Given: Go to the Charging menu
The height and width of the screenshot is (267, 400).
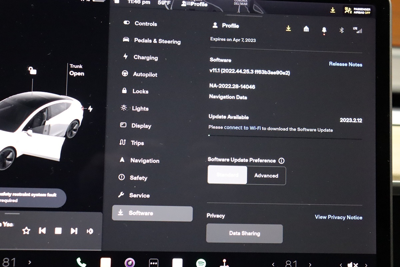Looking at the screenshot, I should point(145,57).
